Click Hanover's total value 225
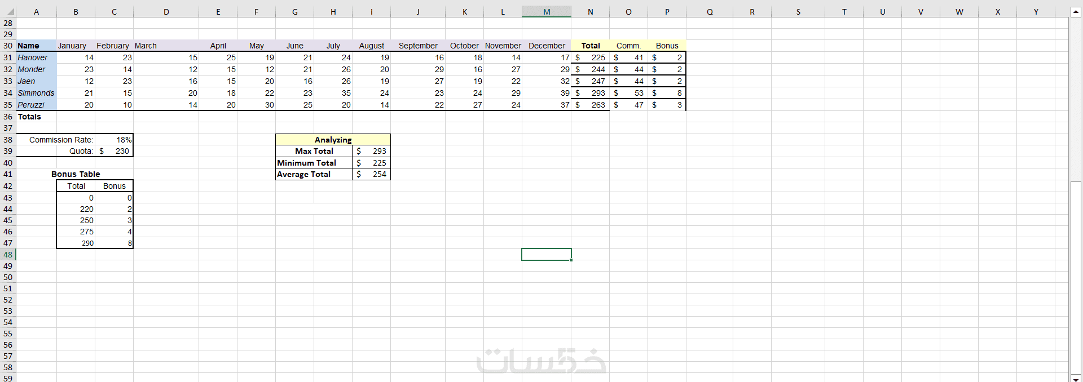 point(591,57)
